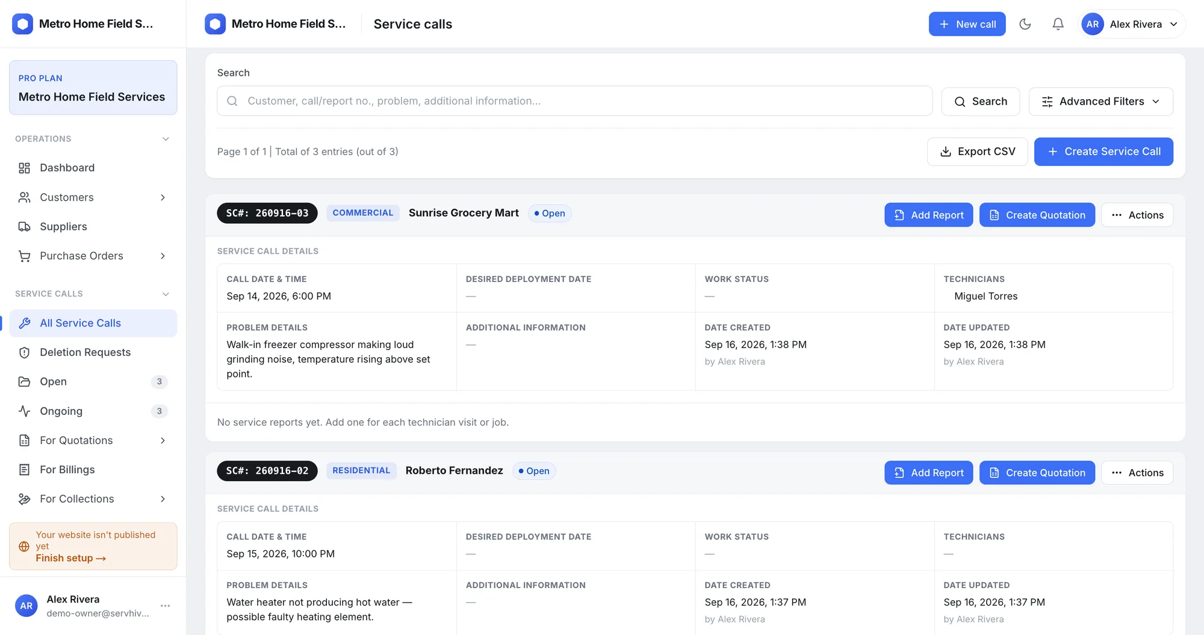The width and height of the screenshot is (1204, 635).
Task: Click the SC# 260916-03 badge
Action: tap(267, 213)
